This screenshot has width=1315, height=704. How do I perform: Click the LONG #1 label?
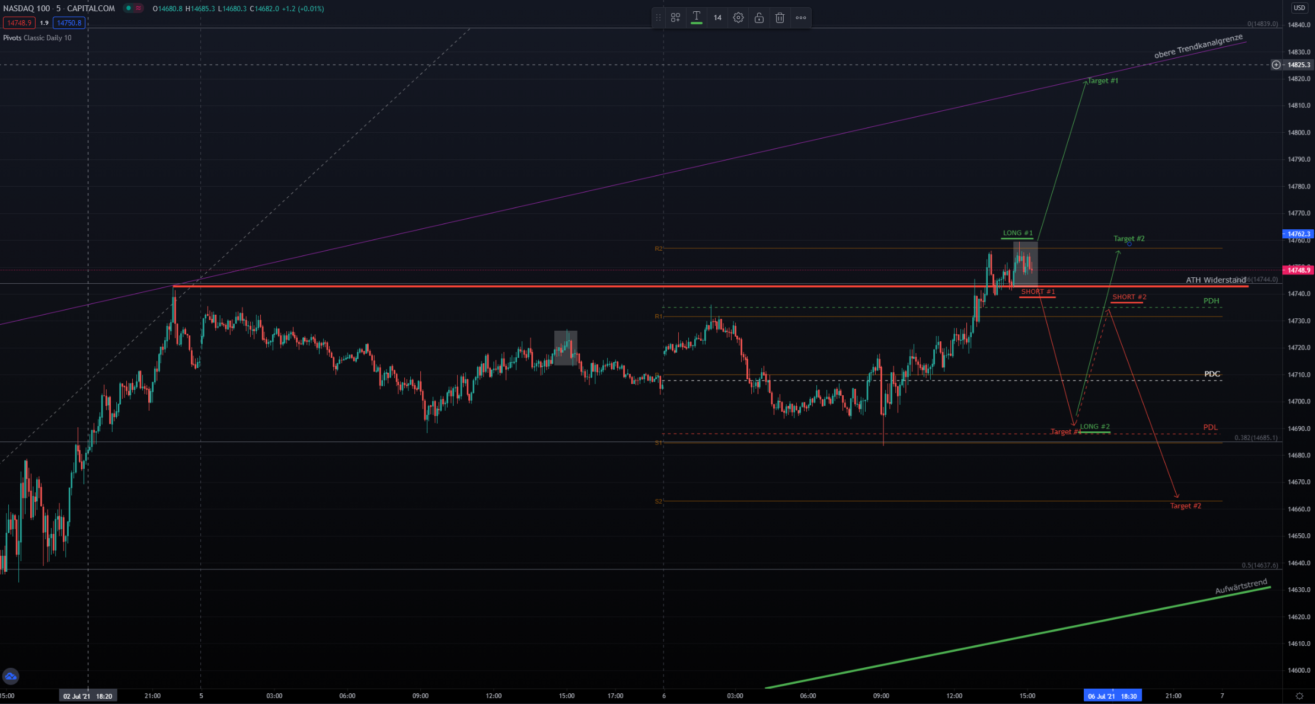(1017, 233)
